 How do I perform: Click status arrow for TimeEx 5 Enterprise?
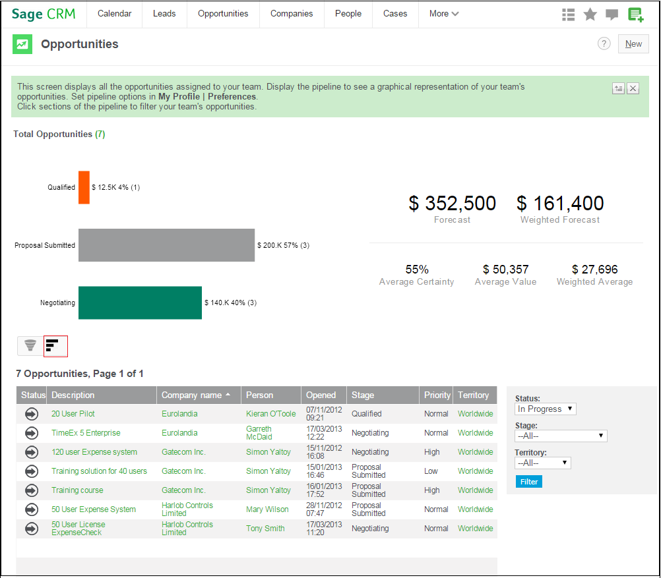point(32,433)
